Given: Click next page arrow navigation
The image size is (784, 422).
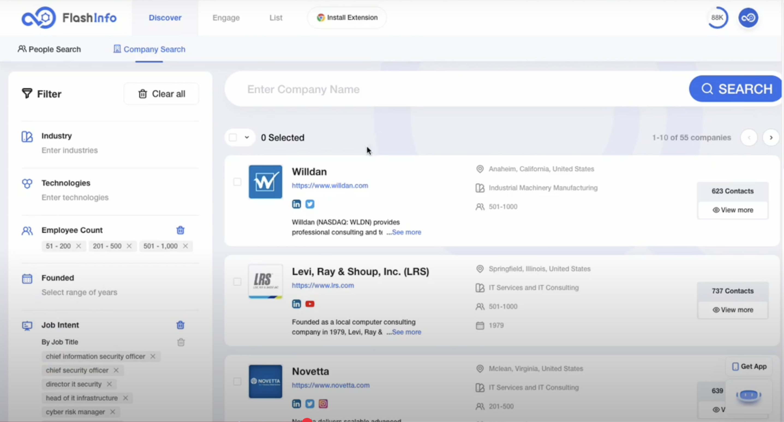Looking at the screenshot, I should coord(771,138).
